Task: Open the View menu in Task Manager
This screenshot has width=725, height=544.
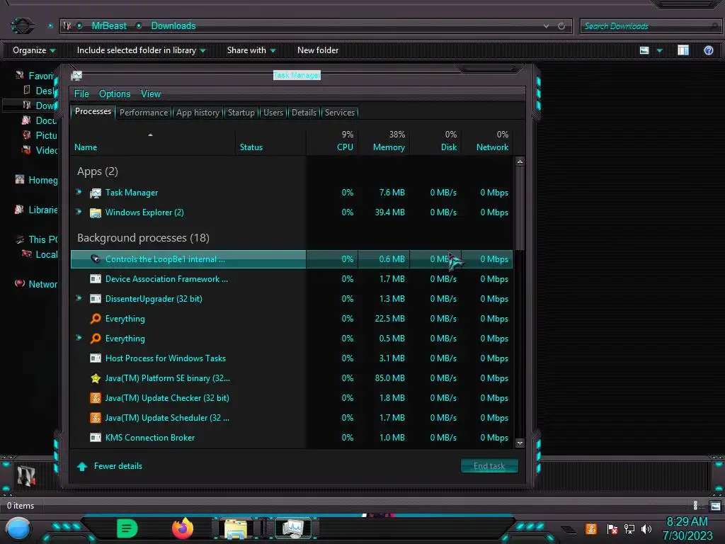Action: [x=151, y=94]
